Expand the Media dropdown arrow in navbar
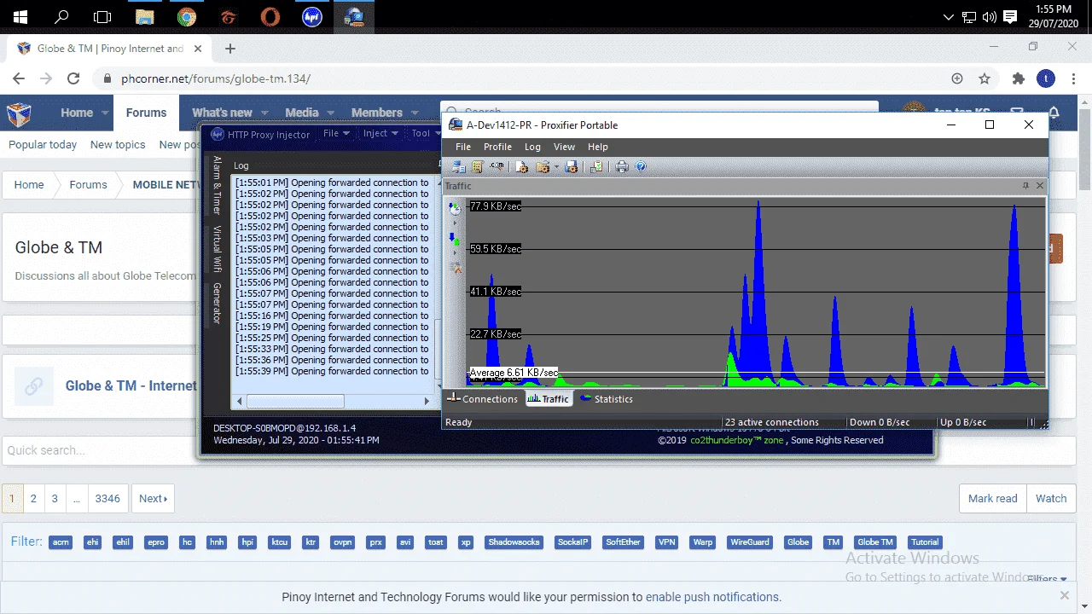Image resolution: width=1092 pixels, height=614 pixels. tap(330, 113)
